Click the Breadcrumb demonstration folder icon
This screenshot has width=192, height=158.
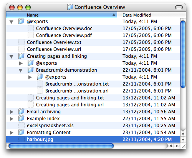tap(31, 70)
